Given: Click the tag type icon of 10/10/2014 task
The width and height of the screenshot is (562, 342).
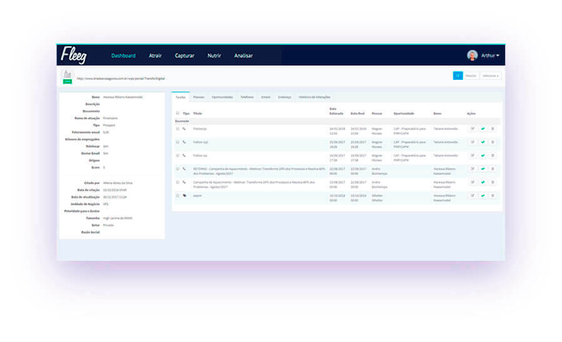Looking at the screenshot, I should pos(185,196).
